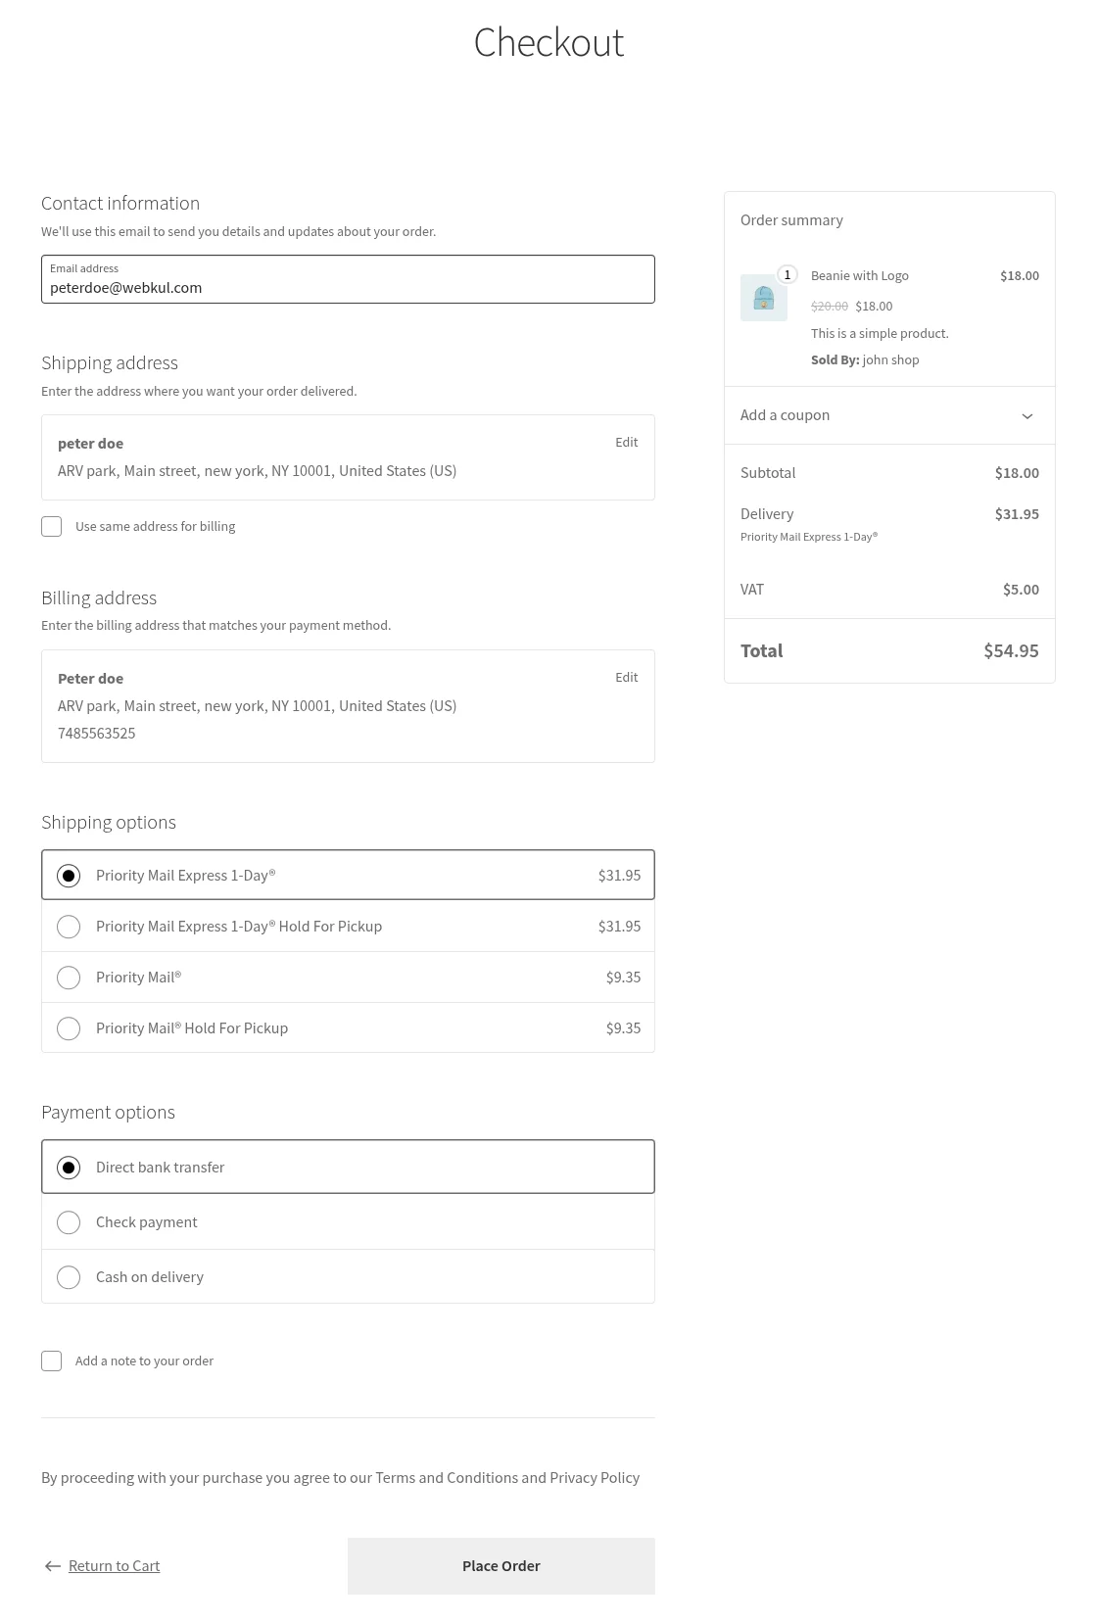Pick Priority Mail Hold For Pickup option
The width and height of the screenshot is (1097, 1623).
69,1028
